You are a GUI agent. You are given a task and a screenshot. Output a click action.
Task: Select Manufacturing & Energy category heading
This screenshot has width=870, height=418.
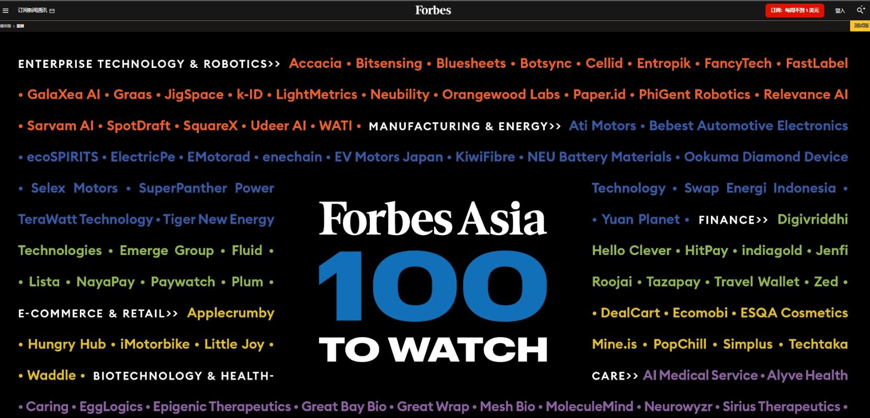coord(465,126)
